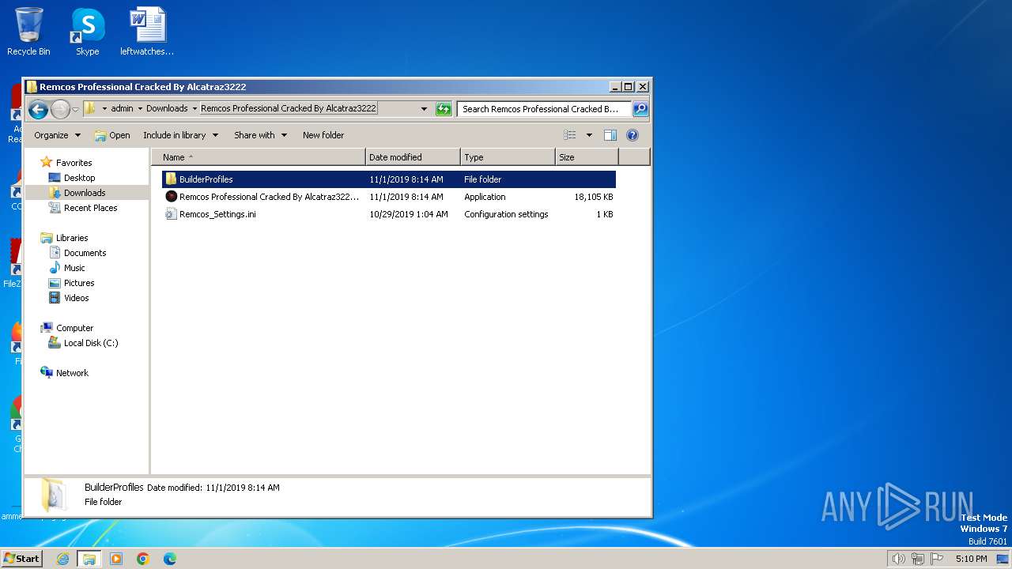The height and width of the screenshot is (569, 1012).
Task: Click the network tray icon
Action: [x=918, y=559]
